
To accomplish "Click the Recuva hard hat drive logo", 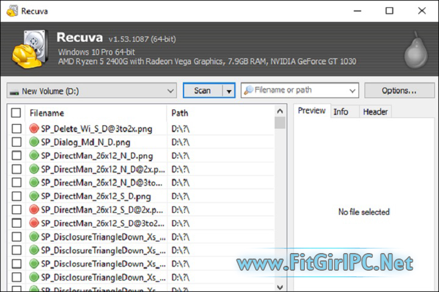I will pos(28,49).
